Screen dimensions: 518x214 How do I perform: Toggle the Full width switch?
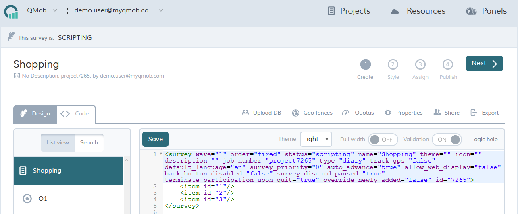point(383,140)
